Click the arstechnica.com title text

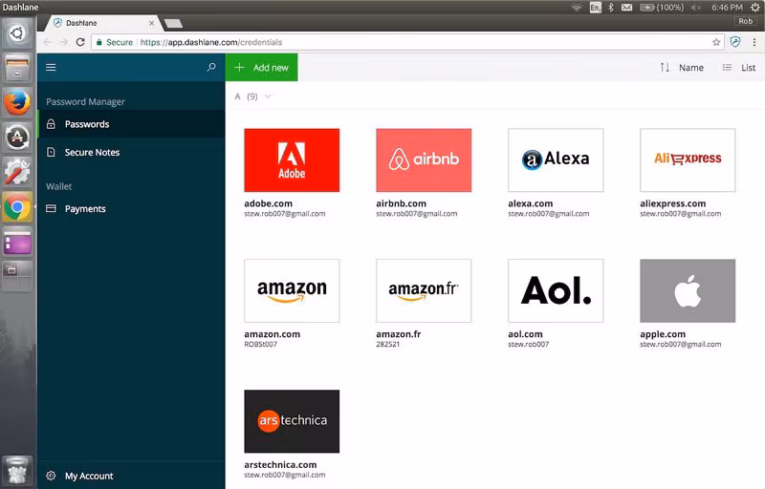[x=280, y=465]
